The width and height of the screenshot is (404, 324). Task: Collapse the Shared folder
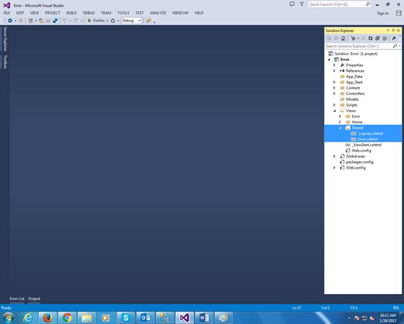tap(340, 128)
